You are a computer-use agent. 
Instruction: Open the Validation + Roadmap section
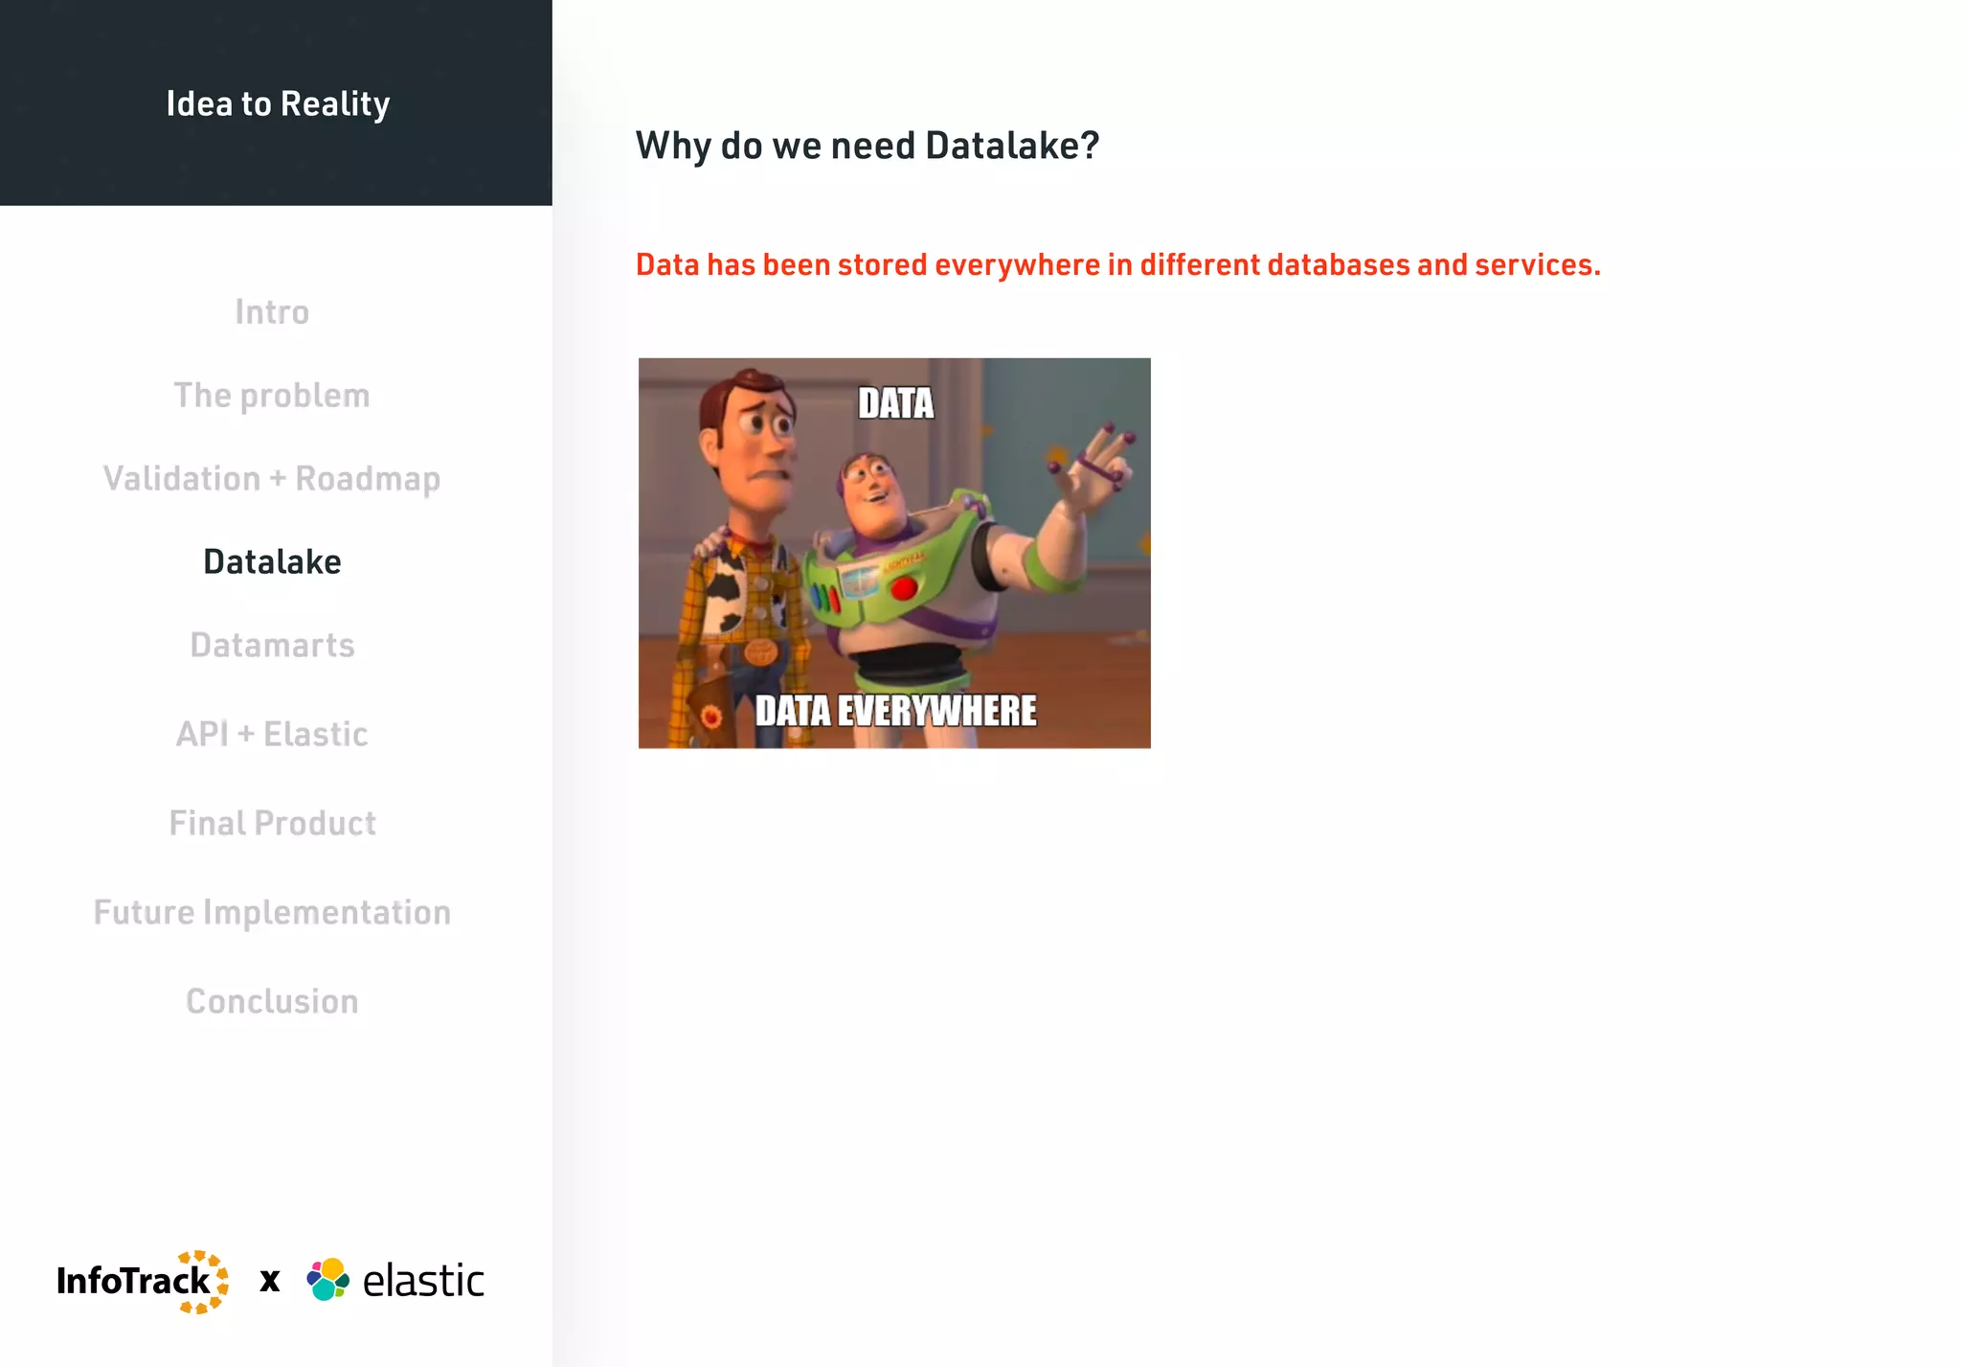pos(272,479)
